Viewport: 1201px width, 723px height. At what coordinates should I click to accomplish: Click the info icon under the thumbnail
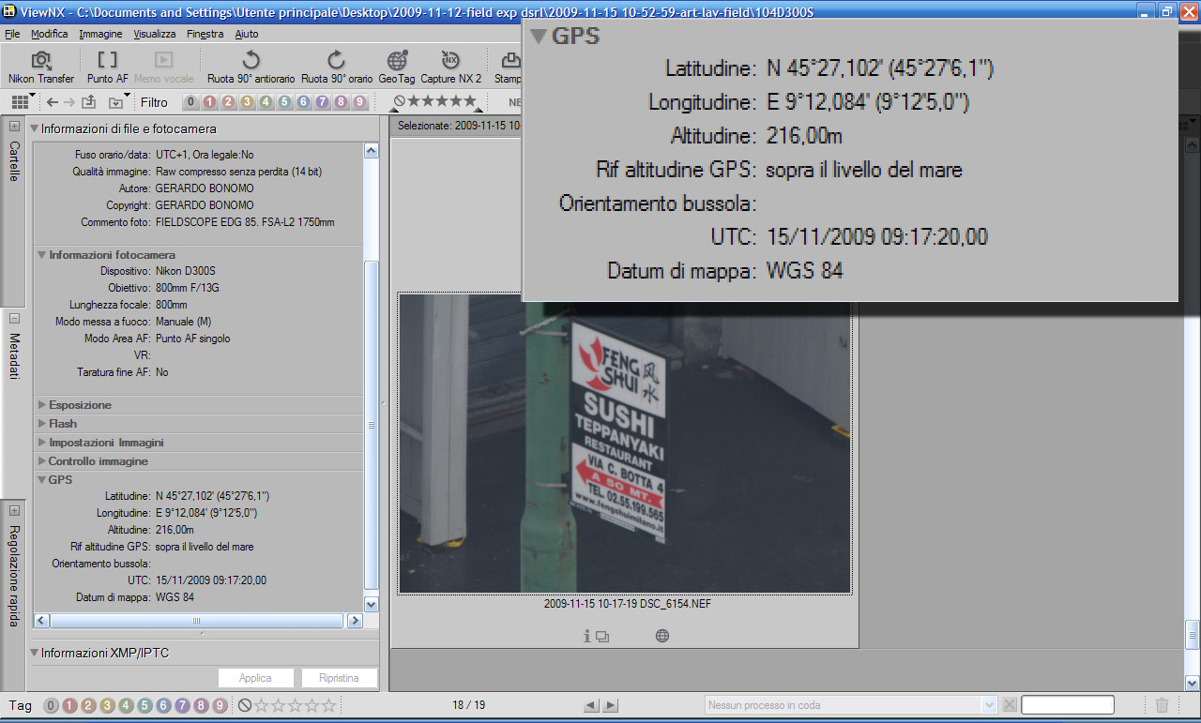pos(587,636)
